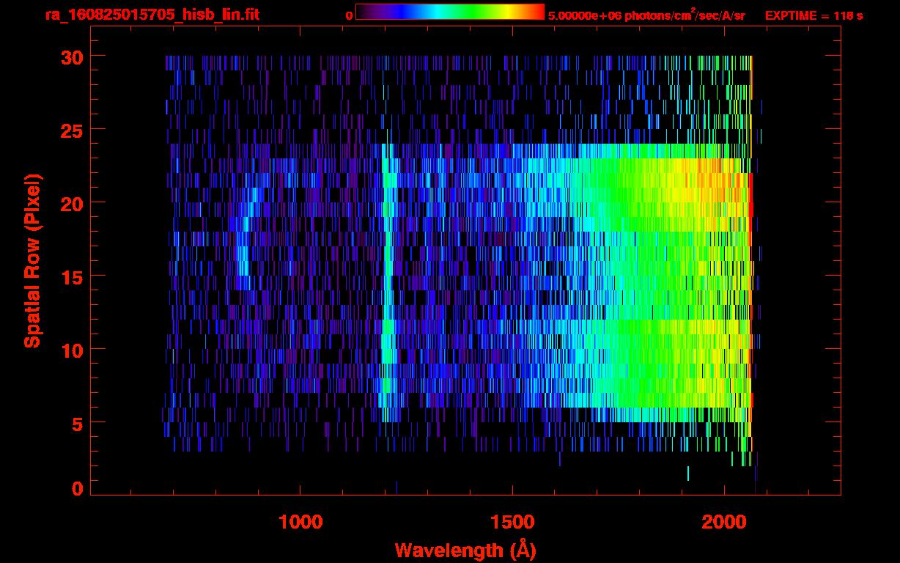This screenshot has width=900, height=563.
Task: Click the 30 tick label on y-axis
Action: tap(72, 56)
